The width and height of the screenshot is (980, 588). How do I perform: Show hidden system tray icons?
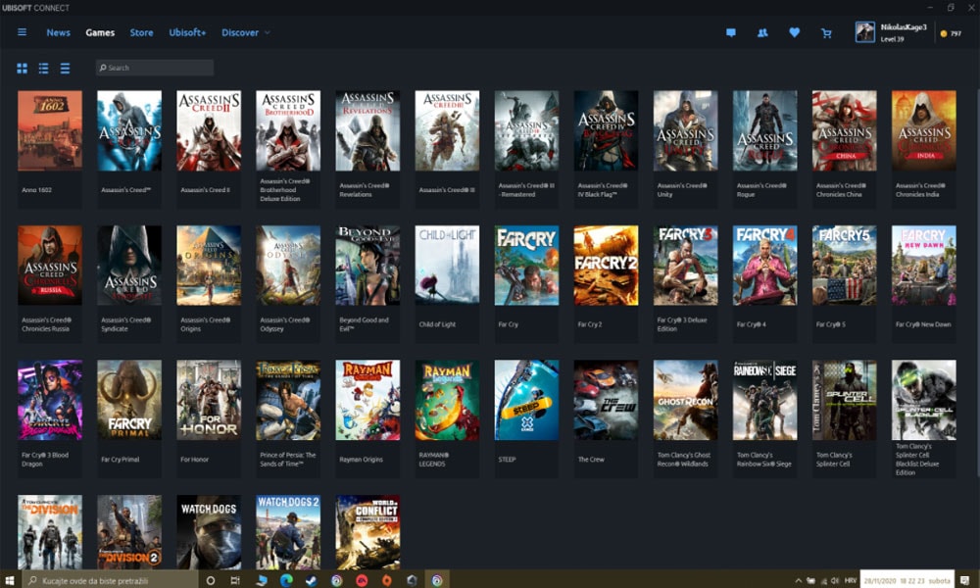point(798,580)
